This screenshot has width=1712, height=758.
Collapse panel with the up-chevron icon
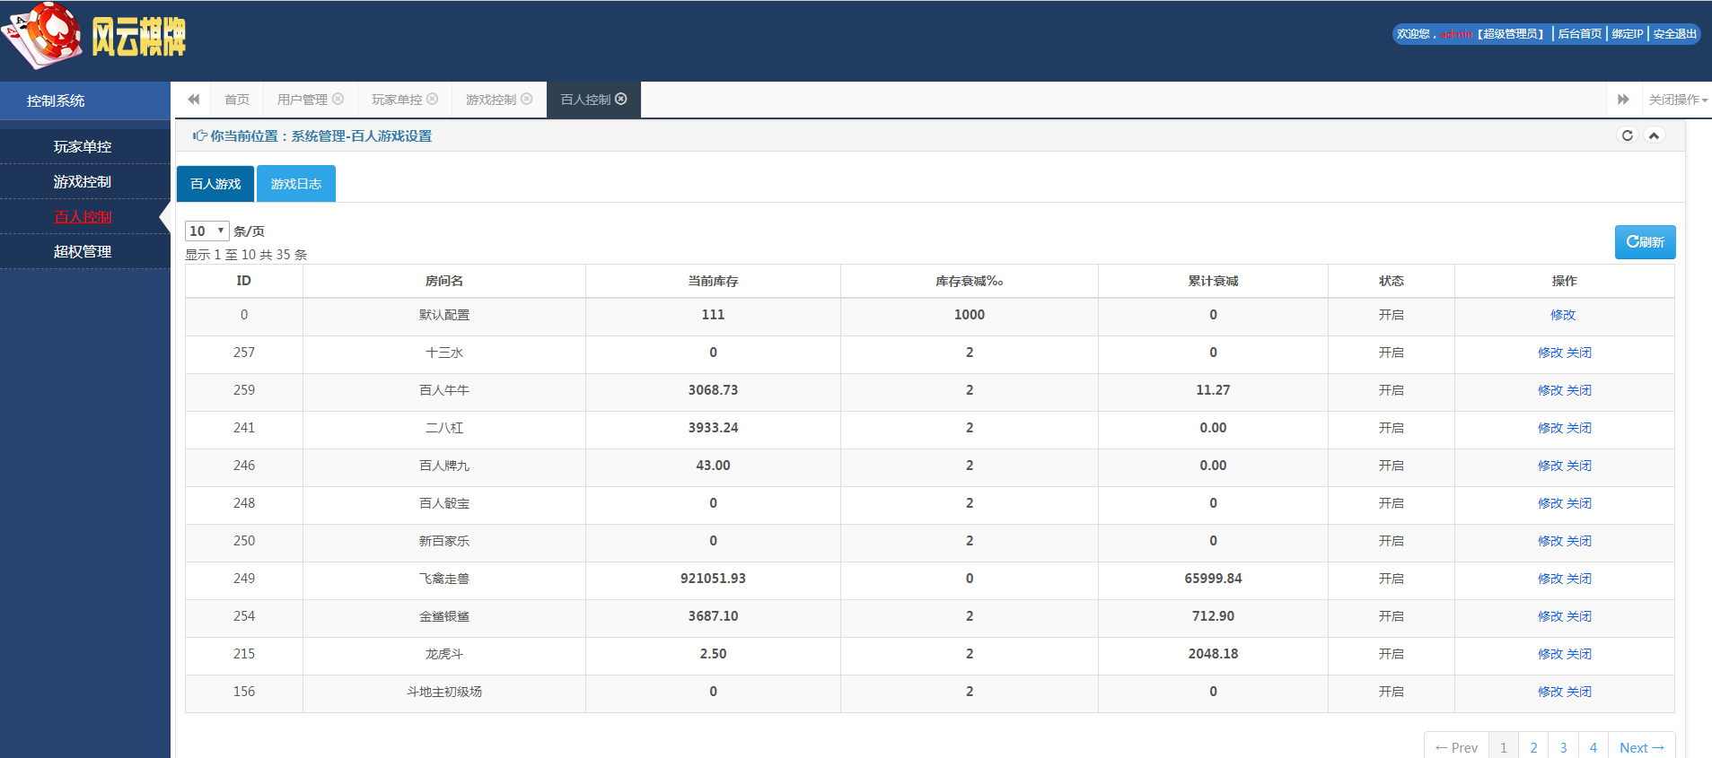(1654, 135)
